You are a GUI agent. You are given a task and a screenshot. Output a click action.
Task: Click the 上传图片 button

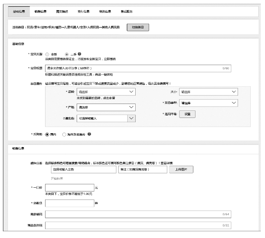181,170
